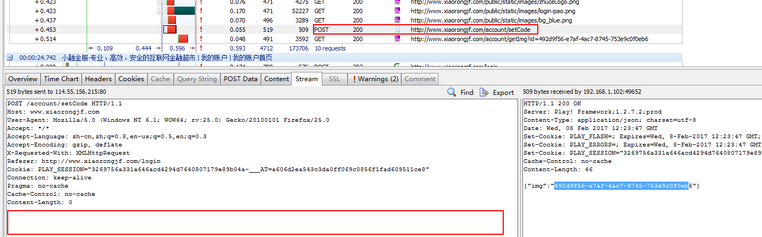762x237 pixels.
Task: Collapse the 00:00:24.742 page group
Action: (10, 58)
